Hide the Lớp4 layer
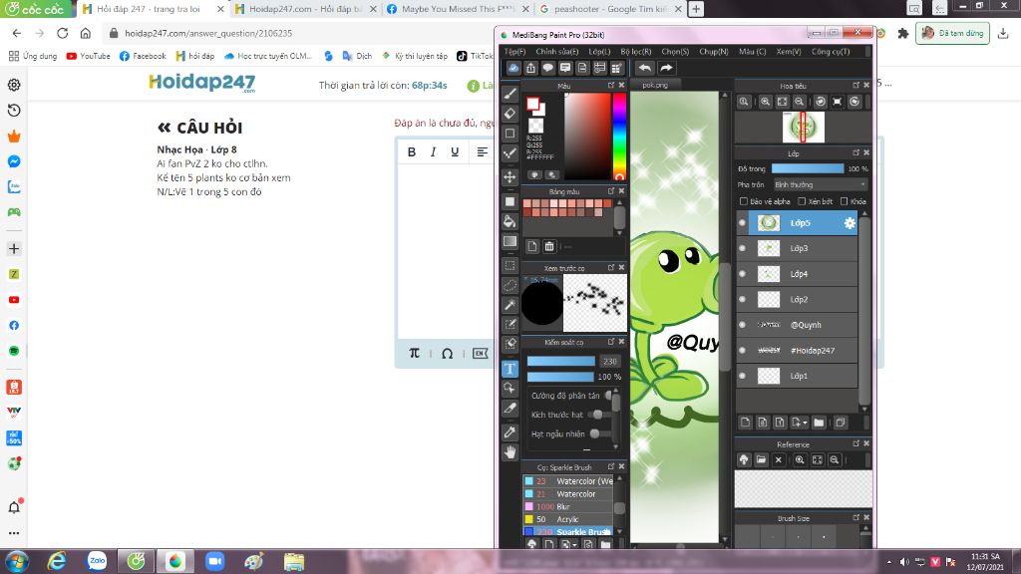 tap(742, 274)
